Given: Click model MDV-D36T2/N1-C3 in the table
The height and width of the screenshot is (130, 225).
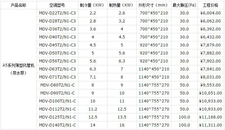Looking at the screenshot, I should tap(57, 29).
